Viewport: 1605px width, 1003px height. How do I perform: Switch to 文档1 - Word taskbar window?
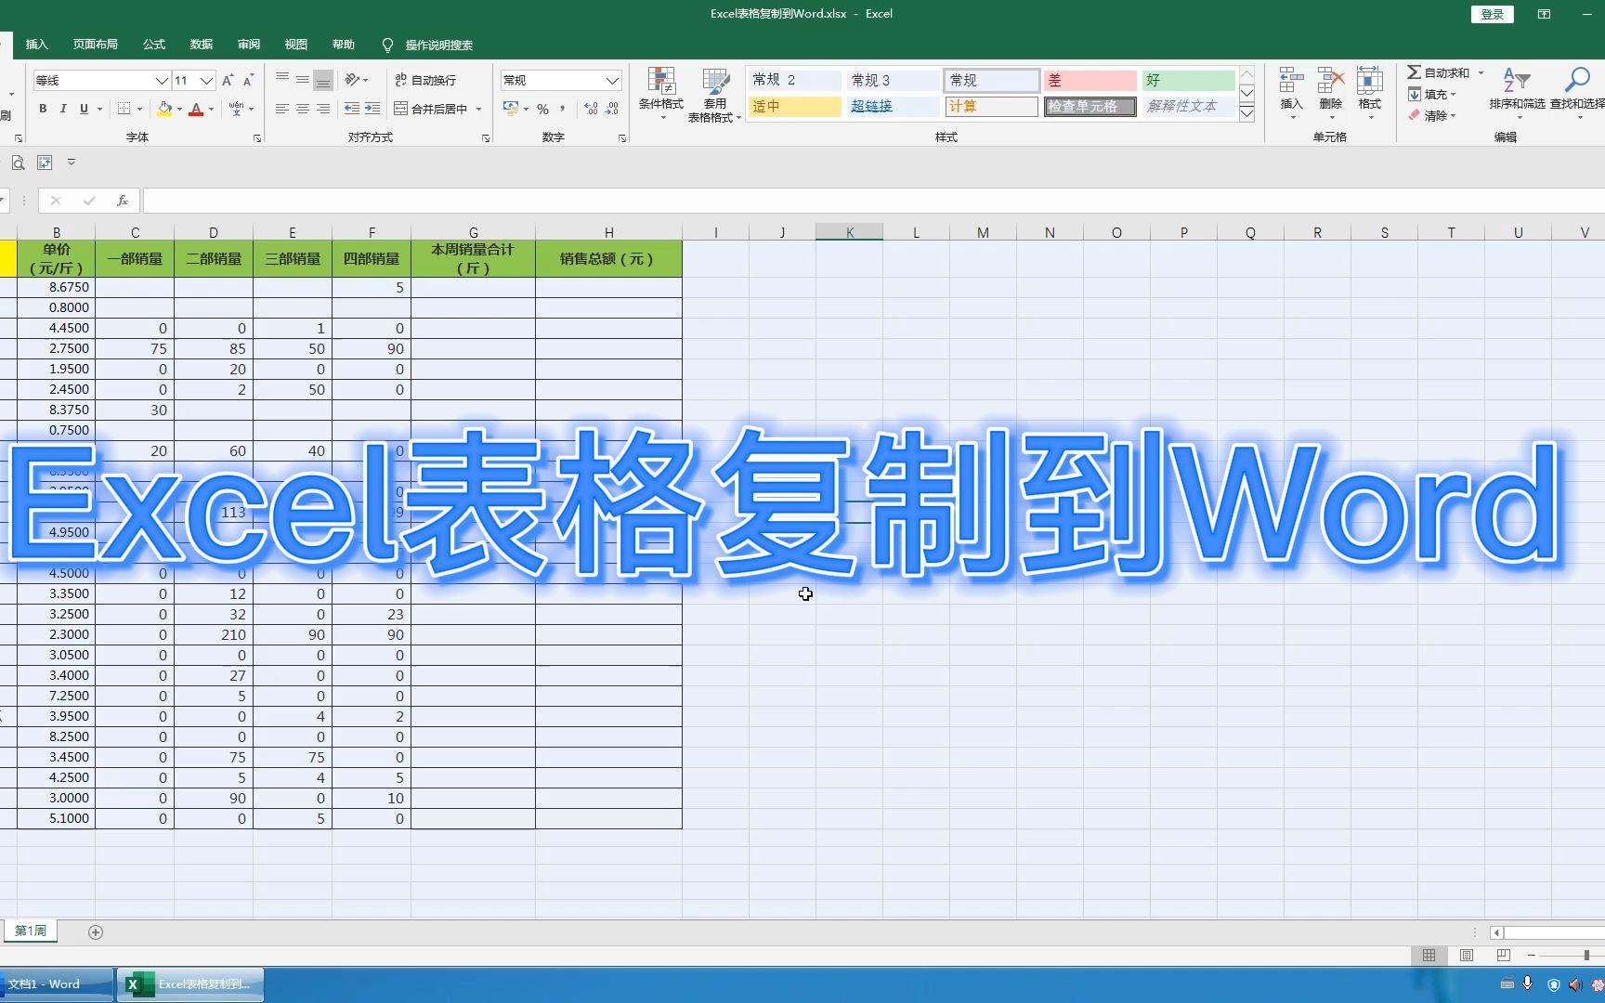pyautogui.click(x=57, y=984)
